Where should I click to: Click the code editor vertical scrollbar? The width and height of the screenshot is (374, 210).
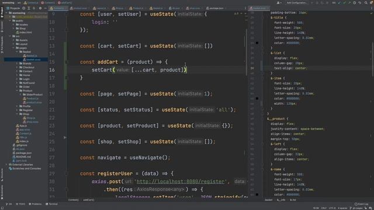pyautogui.click(x=246, y=52)
